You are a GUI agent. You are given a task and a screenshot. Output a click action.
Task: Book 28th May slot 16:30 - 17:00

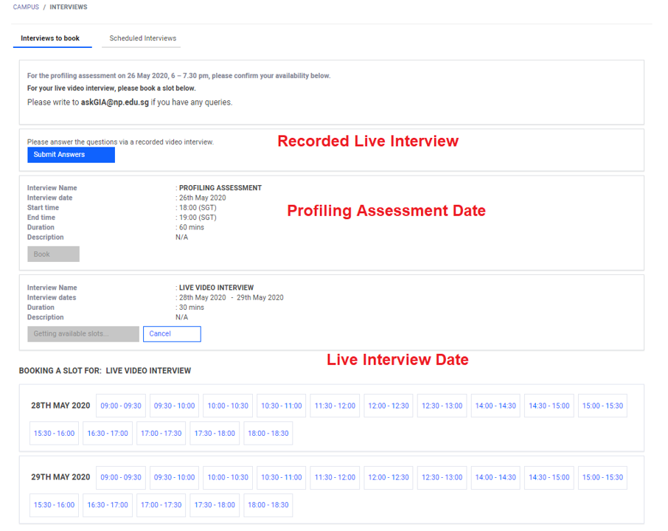(108, 433)
